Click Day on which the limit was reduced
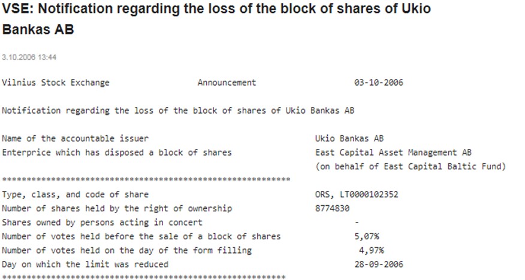This screenshot has width=525, height=280. 85,264
